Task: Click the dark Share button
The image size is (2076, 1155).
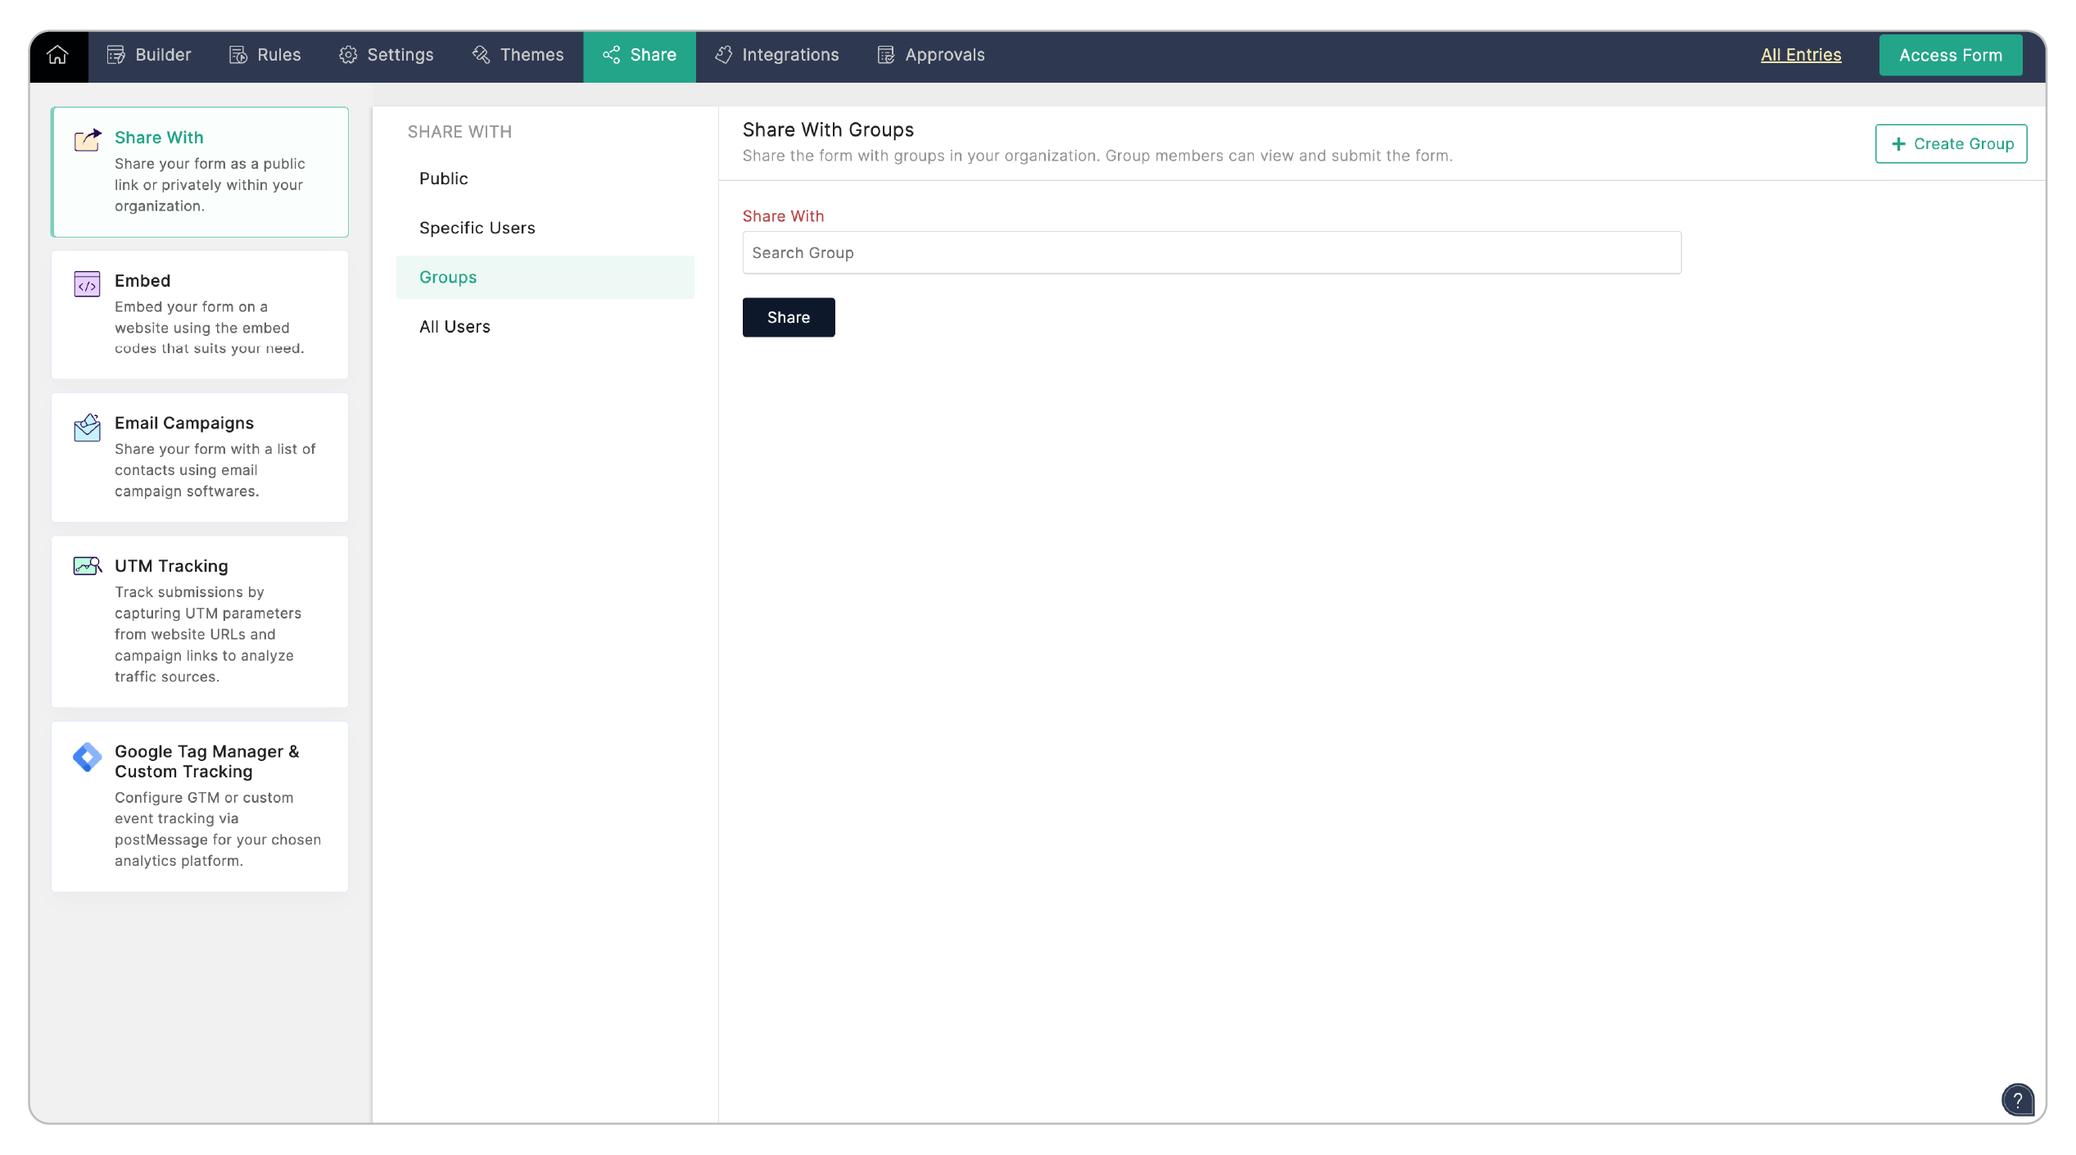Action: coord(788,317)
